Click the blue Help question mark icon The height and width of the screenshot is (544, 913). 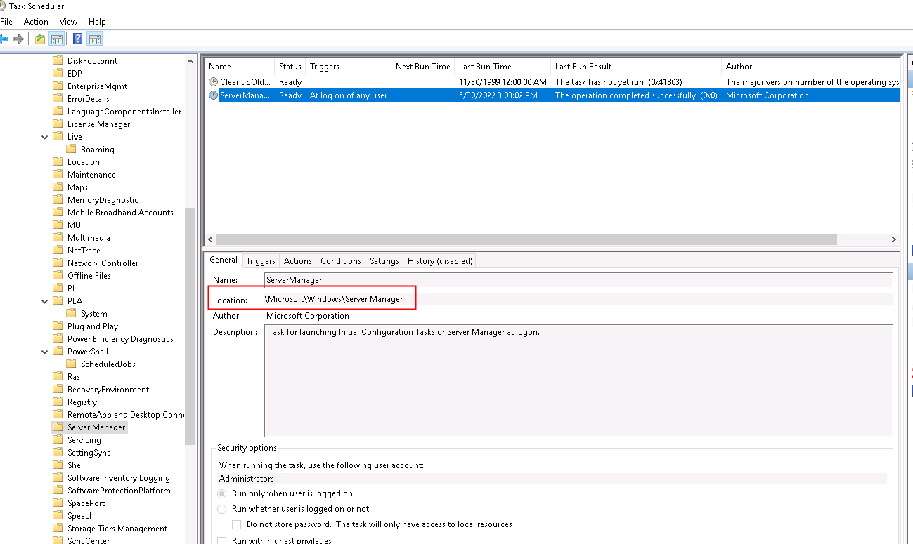pos(78,39)
